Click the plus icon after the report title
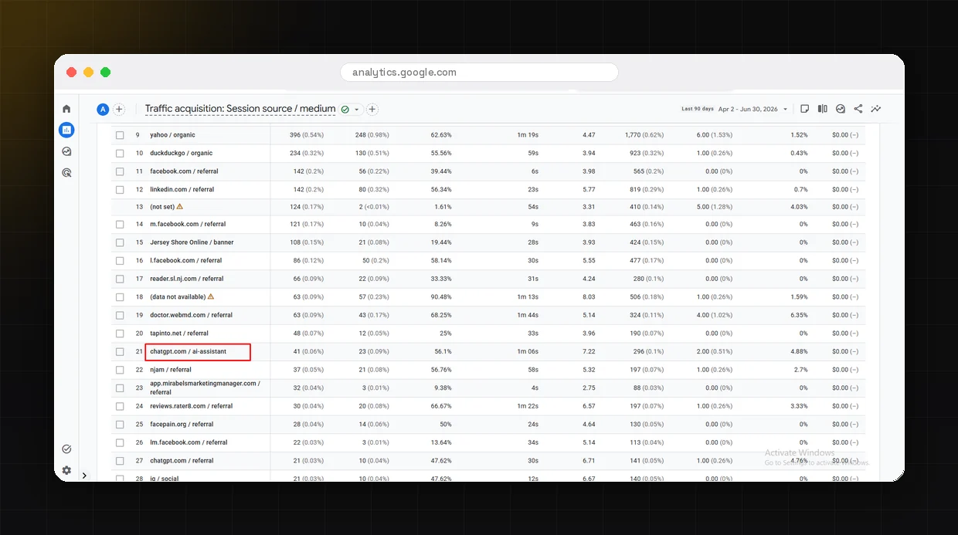The width and height of the screenshot is (958, 535). pos(372,110)
